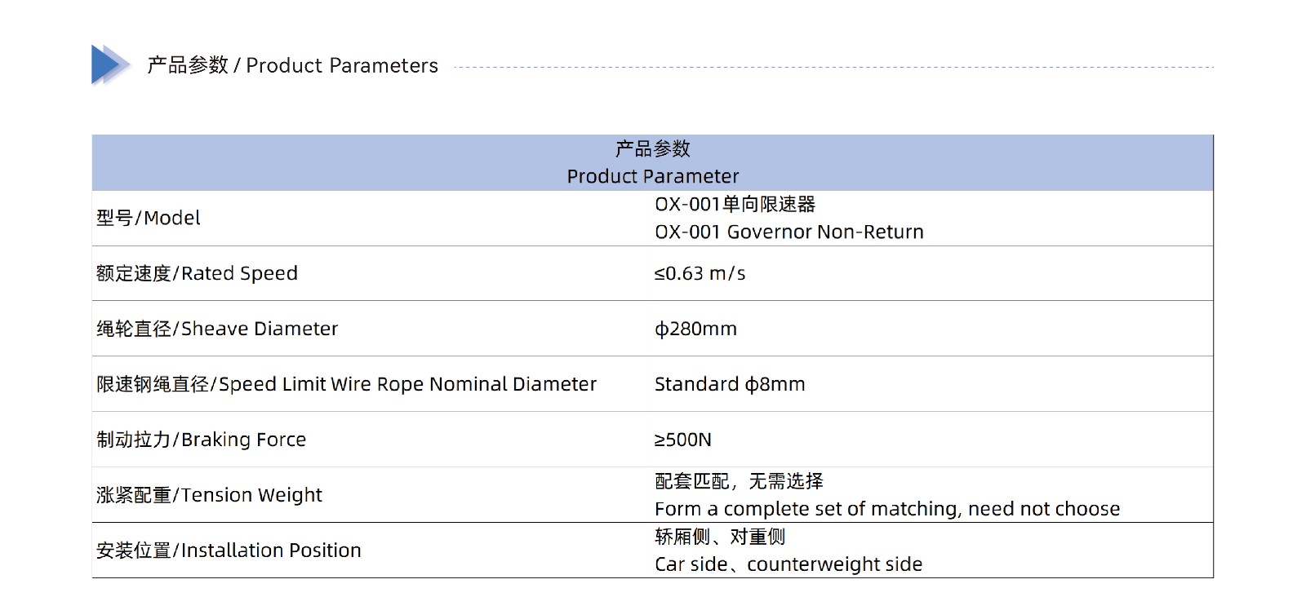Select the Braking Force label
This screenshot has width=1306, height=597.
(201, 440)
